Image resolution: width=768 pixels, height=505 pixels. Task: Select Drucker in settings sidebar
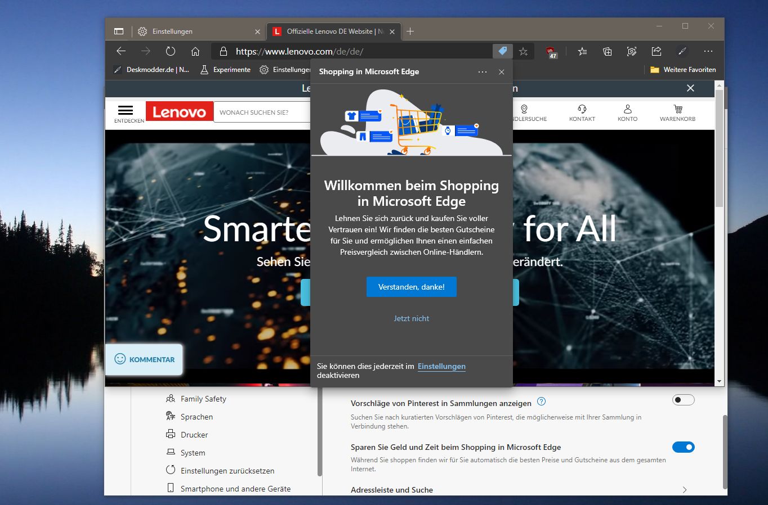tap(187, 435)
